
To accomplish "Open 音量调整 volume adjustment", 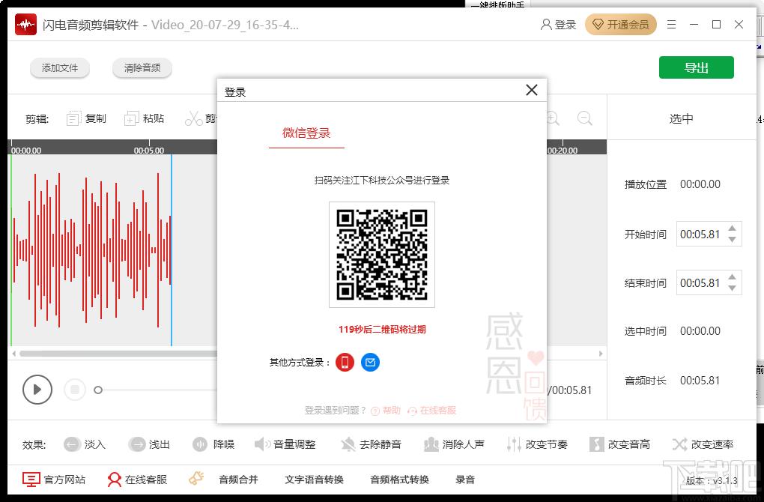I will click(x=285, y=444).
